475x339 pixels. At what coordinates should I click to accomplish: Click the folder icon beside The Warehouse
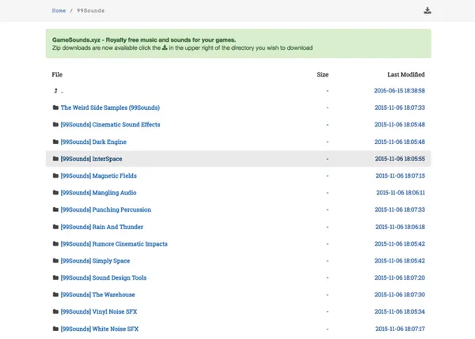coord(55,295)
